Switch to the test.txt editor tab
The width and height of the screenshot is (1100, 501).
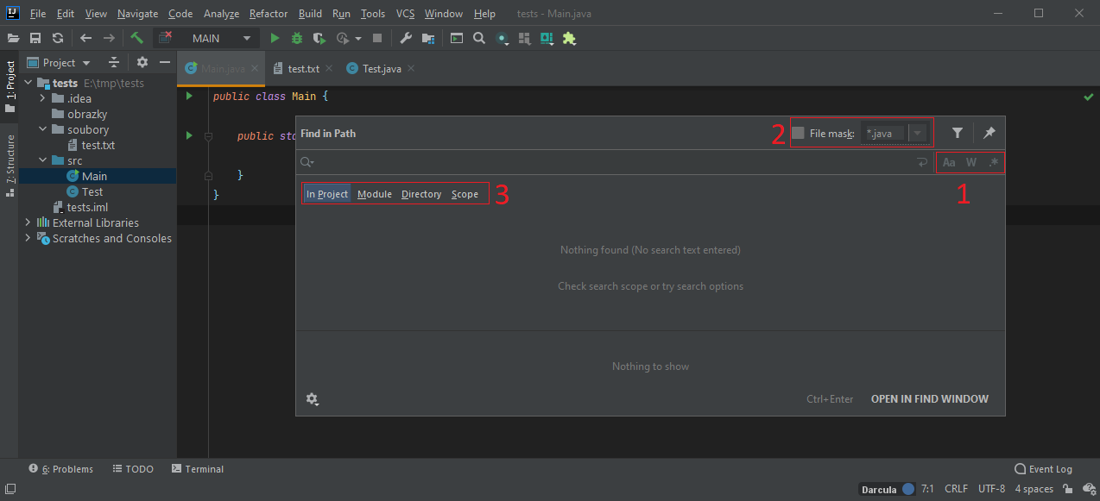(x=302, y=67)
